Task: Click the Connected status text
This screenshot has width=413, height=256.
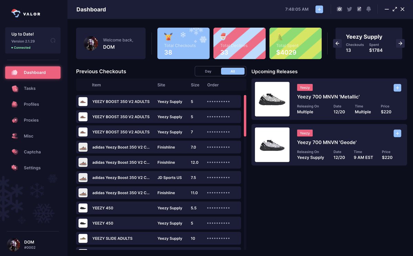Action: (x=22, y=48)
